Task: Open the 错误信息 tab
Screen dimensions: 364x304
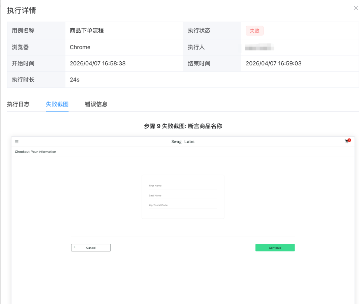Action: tap(96, 104)
